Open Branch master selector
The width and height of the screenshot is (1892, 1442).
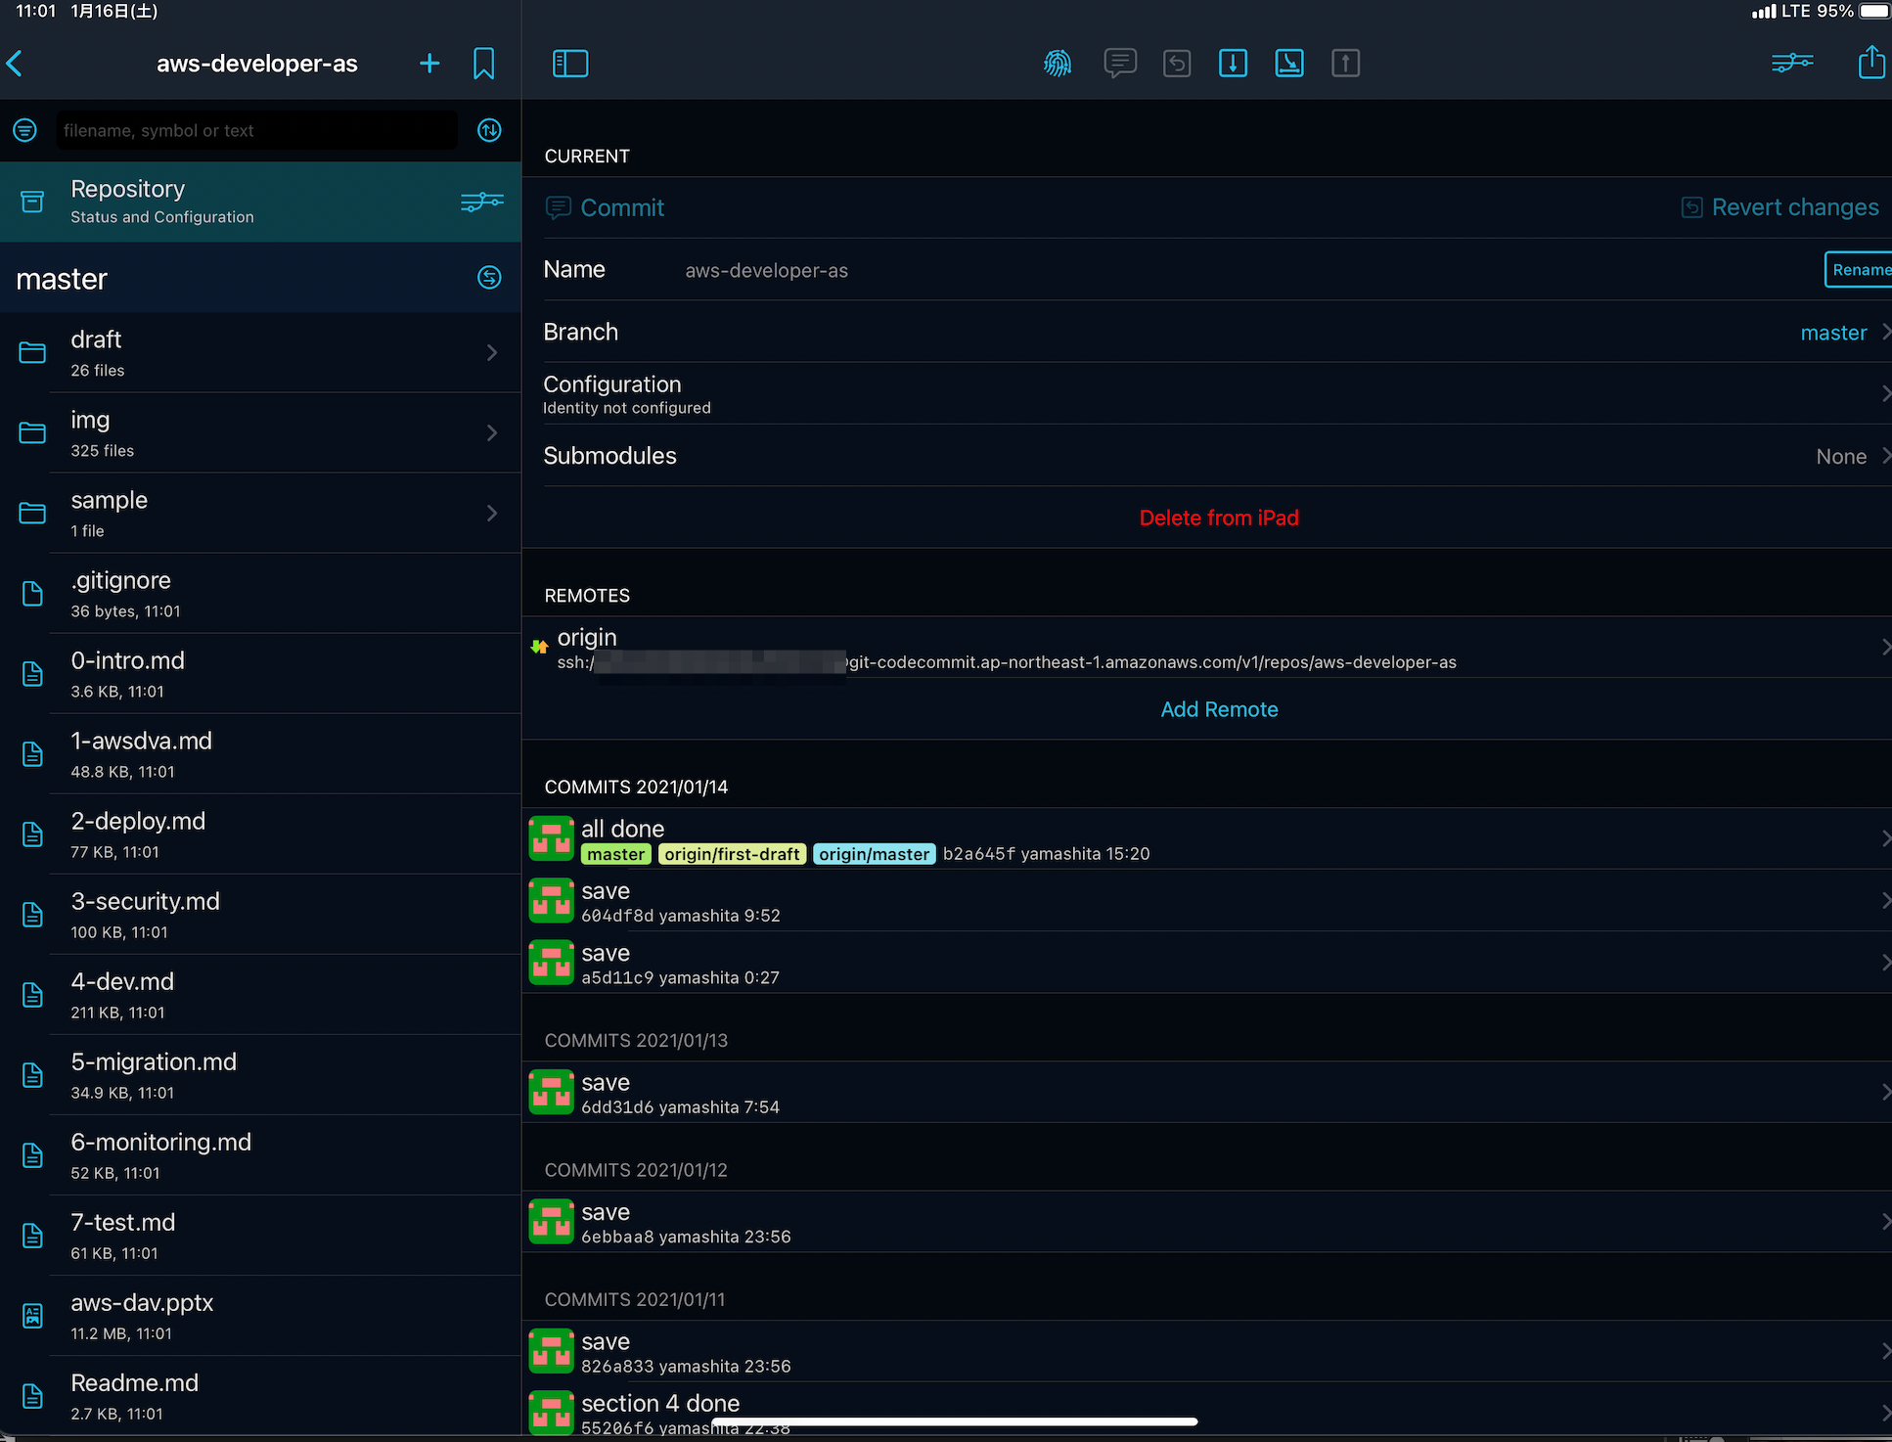pos(1217,332)
